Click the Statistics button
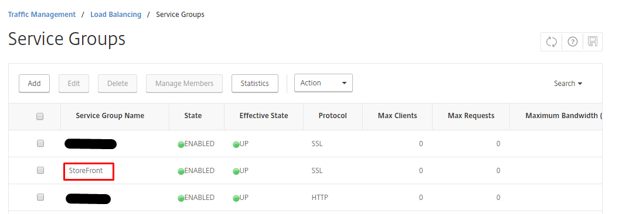 coord(254,84)
